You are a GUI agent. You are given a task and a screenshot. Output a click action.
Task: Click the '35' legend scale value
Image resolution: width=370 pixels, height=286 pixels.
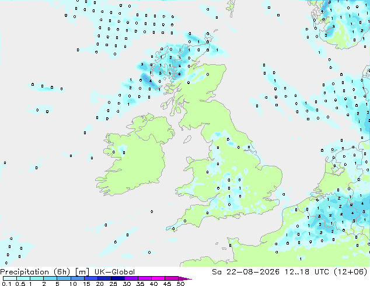tap(140, 284)
